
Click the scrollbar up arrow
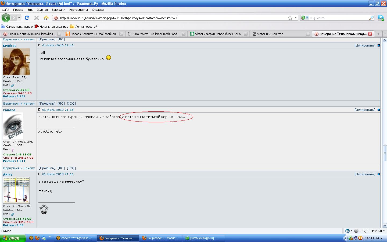[x=385, y=40]
